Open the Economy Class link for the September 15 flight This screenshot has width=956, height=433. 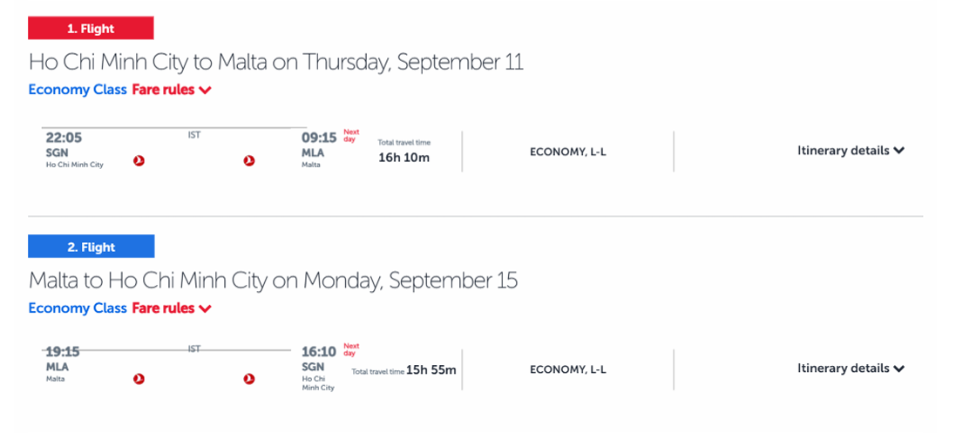(x=78, y=308)
